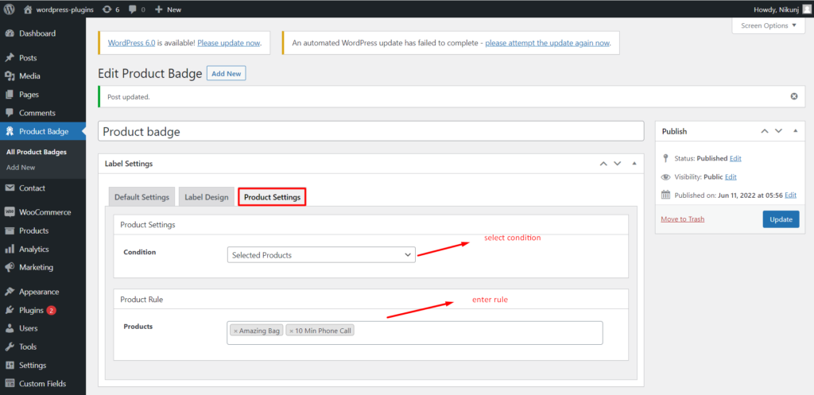Screen dimensions: 814x395
Task: Open the comments bubble icon in admin bar
Action: pos(134,9)
